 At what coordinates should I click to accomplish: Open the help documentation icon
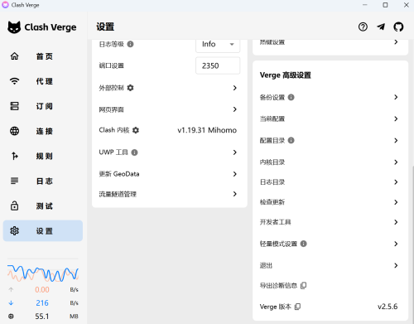tap(363, 27)
